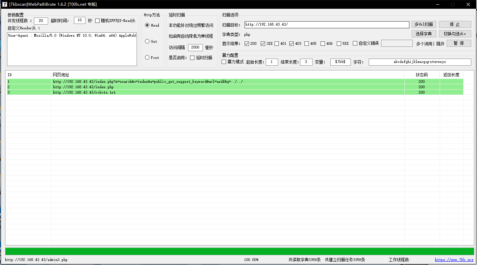477x265 pixels.
Task: Click the 工作线程数 status label
Action: [400, 260]
